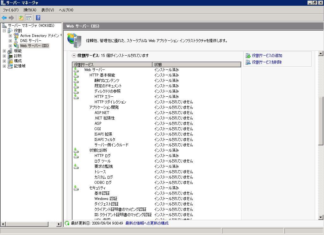This screenshot has width=324, height=235.
Task: Click the Up one level folder icon
Action: click(x=21, y=18)
